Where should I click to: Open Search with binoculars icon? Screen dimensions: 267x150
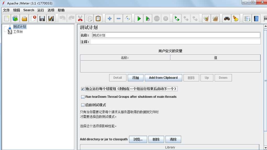(227, 18)
